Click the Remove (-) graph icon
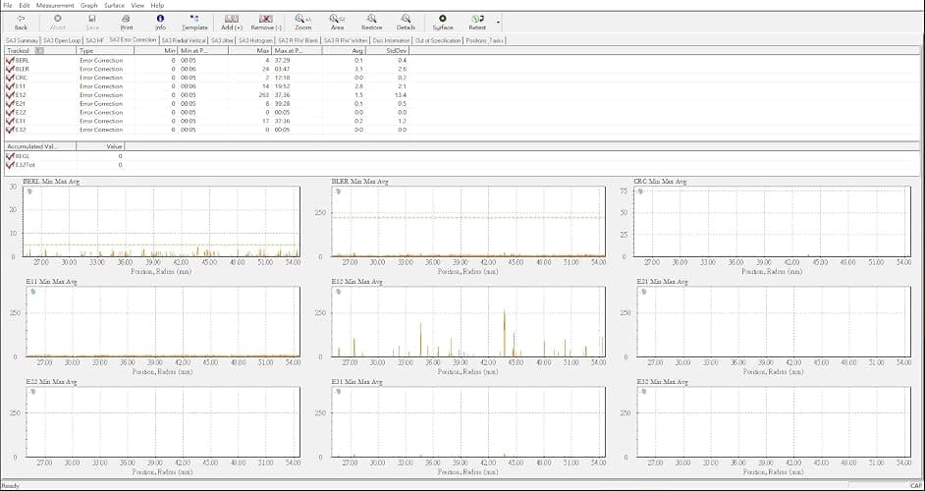This screenshot has height=491, width=925. coord(266,19)
